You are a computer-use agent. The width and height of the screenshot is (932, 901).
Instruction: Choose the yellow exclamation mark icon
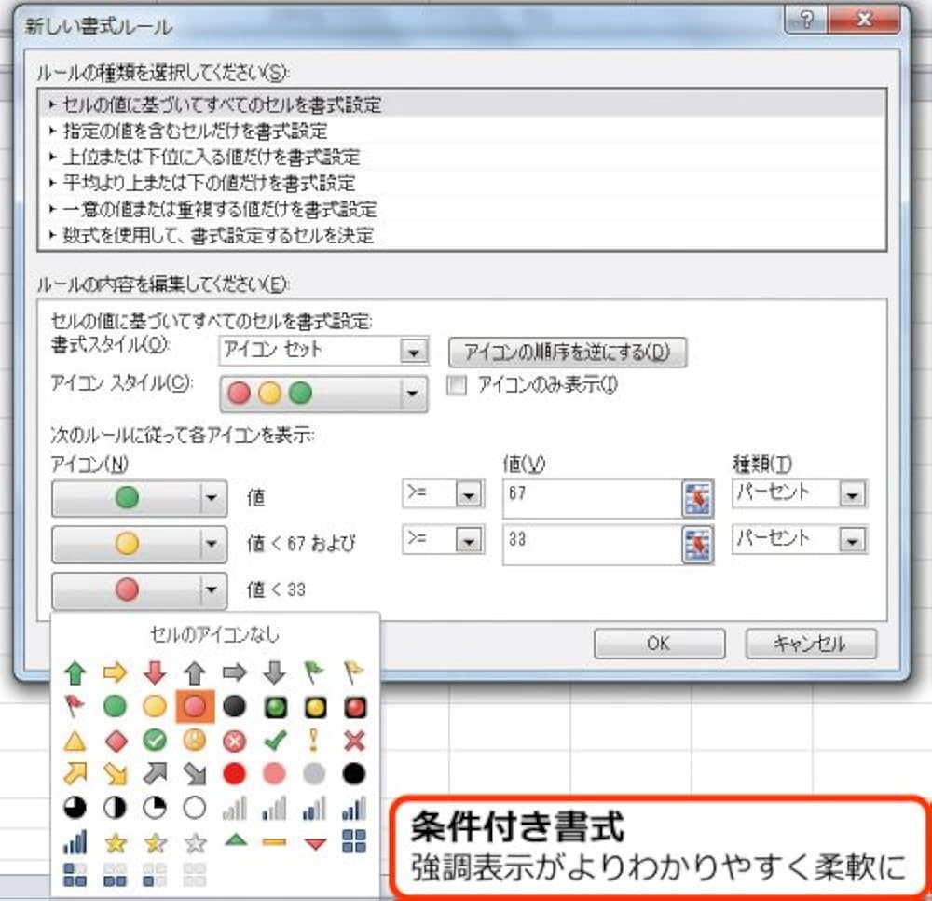point(314,741)
